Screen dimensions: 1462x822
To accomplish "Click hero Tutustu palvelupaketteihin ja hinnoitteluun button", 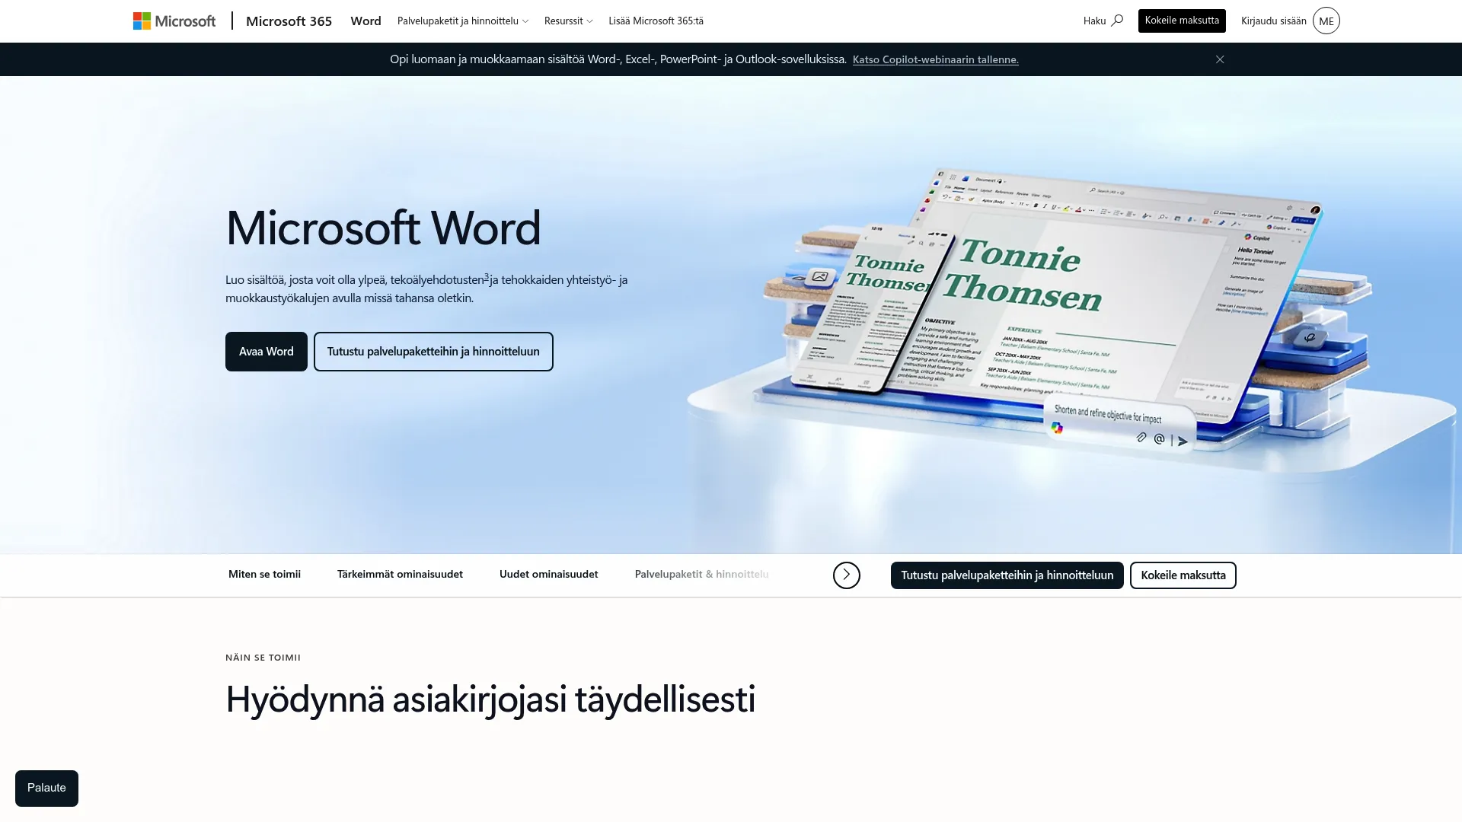I will (433, 352).
